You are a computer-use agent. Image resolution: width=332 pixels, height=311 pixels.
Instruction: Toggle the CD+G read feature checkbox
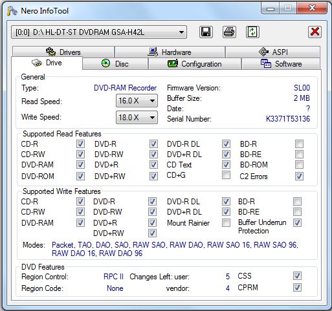[x=226, y=175]
